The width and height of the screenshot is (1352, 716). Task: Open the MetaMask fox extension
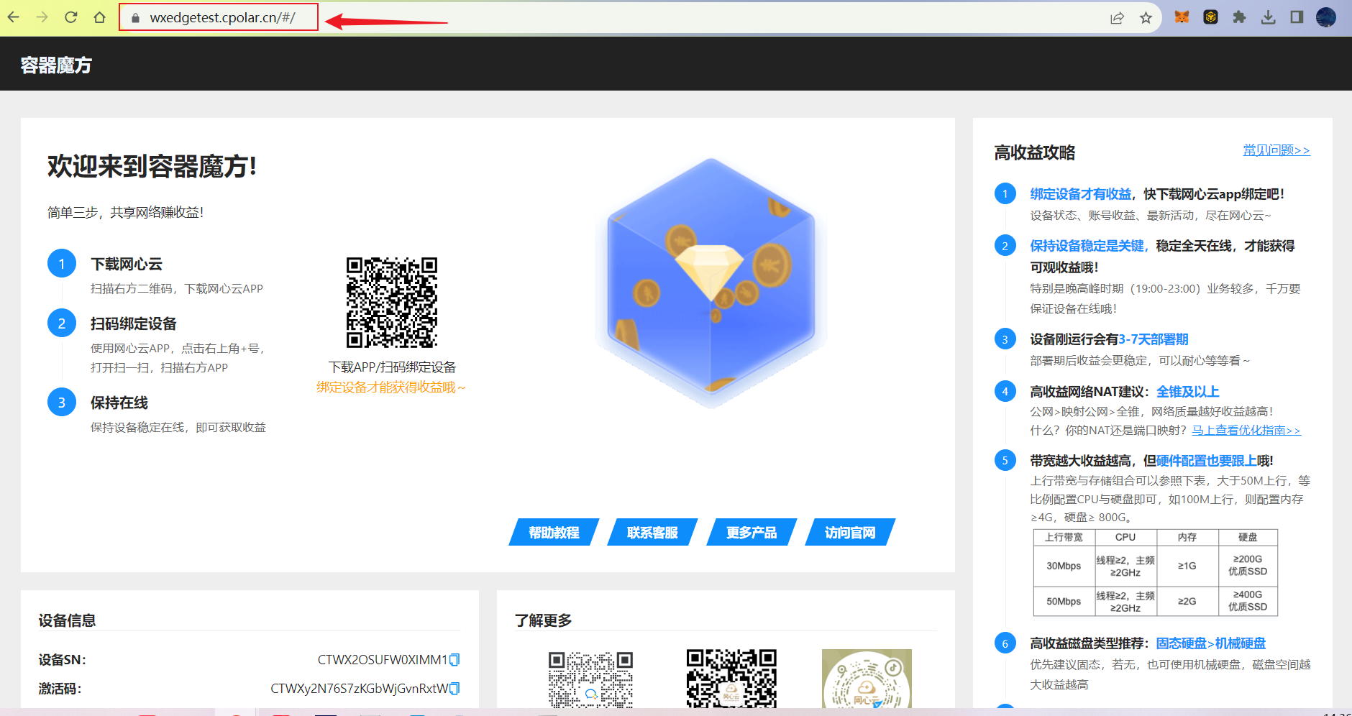pyautogui.click(x=1182, y=17)
